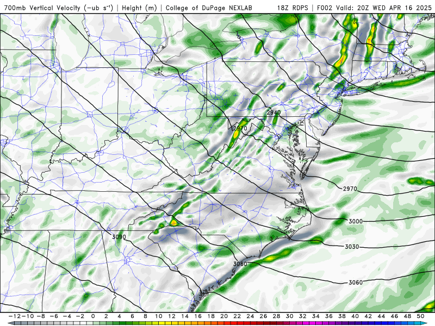Screen dimensions: 435x326
Task: Click the -12 value on the color scale
Action: point(14,316)
